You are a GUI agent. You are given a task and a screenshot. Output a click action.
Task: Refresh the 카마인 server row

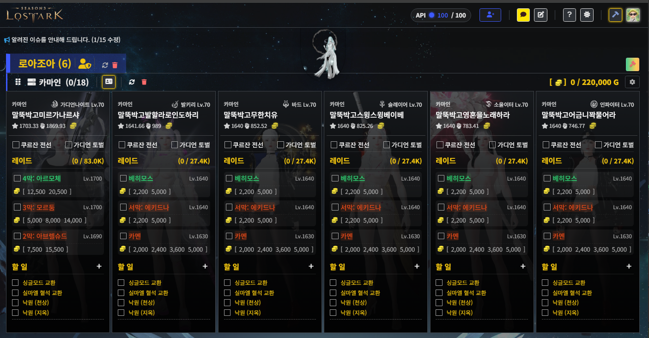tap(132, 82)
